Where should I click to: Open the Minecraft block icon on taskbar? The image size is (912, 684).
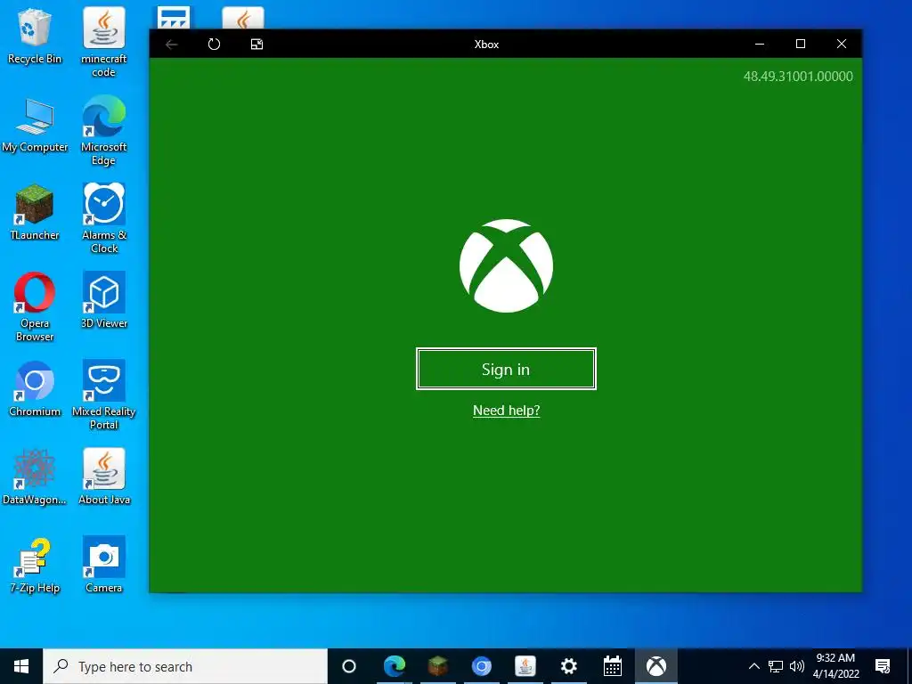pyautogui.click(x=437, y=666)
